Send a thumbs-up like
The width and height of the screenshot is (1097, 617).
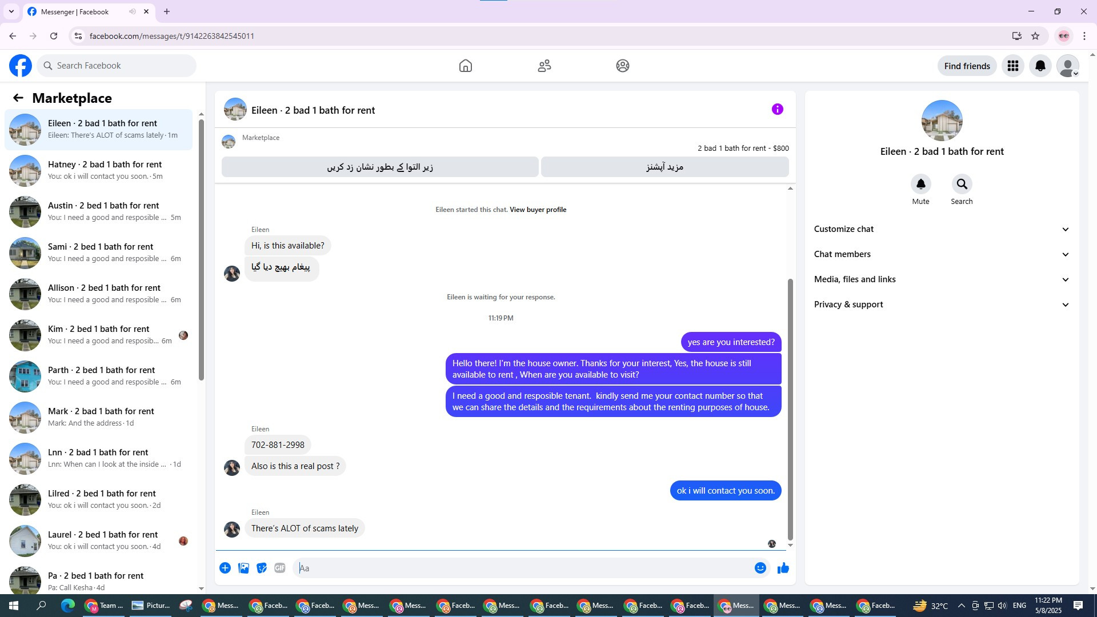783,568
